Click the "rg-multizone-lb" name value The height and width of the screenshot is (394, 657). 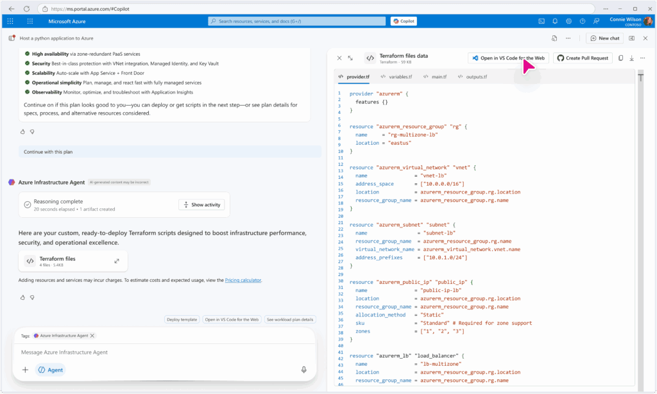pyautogui.click(x=413, y=135)
